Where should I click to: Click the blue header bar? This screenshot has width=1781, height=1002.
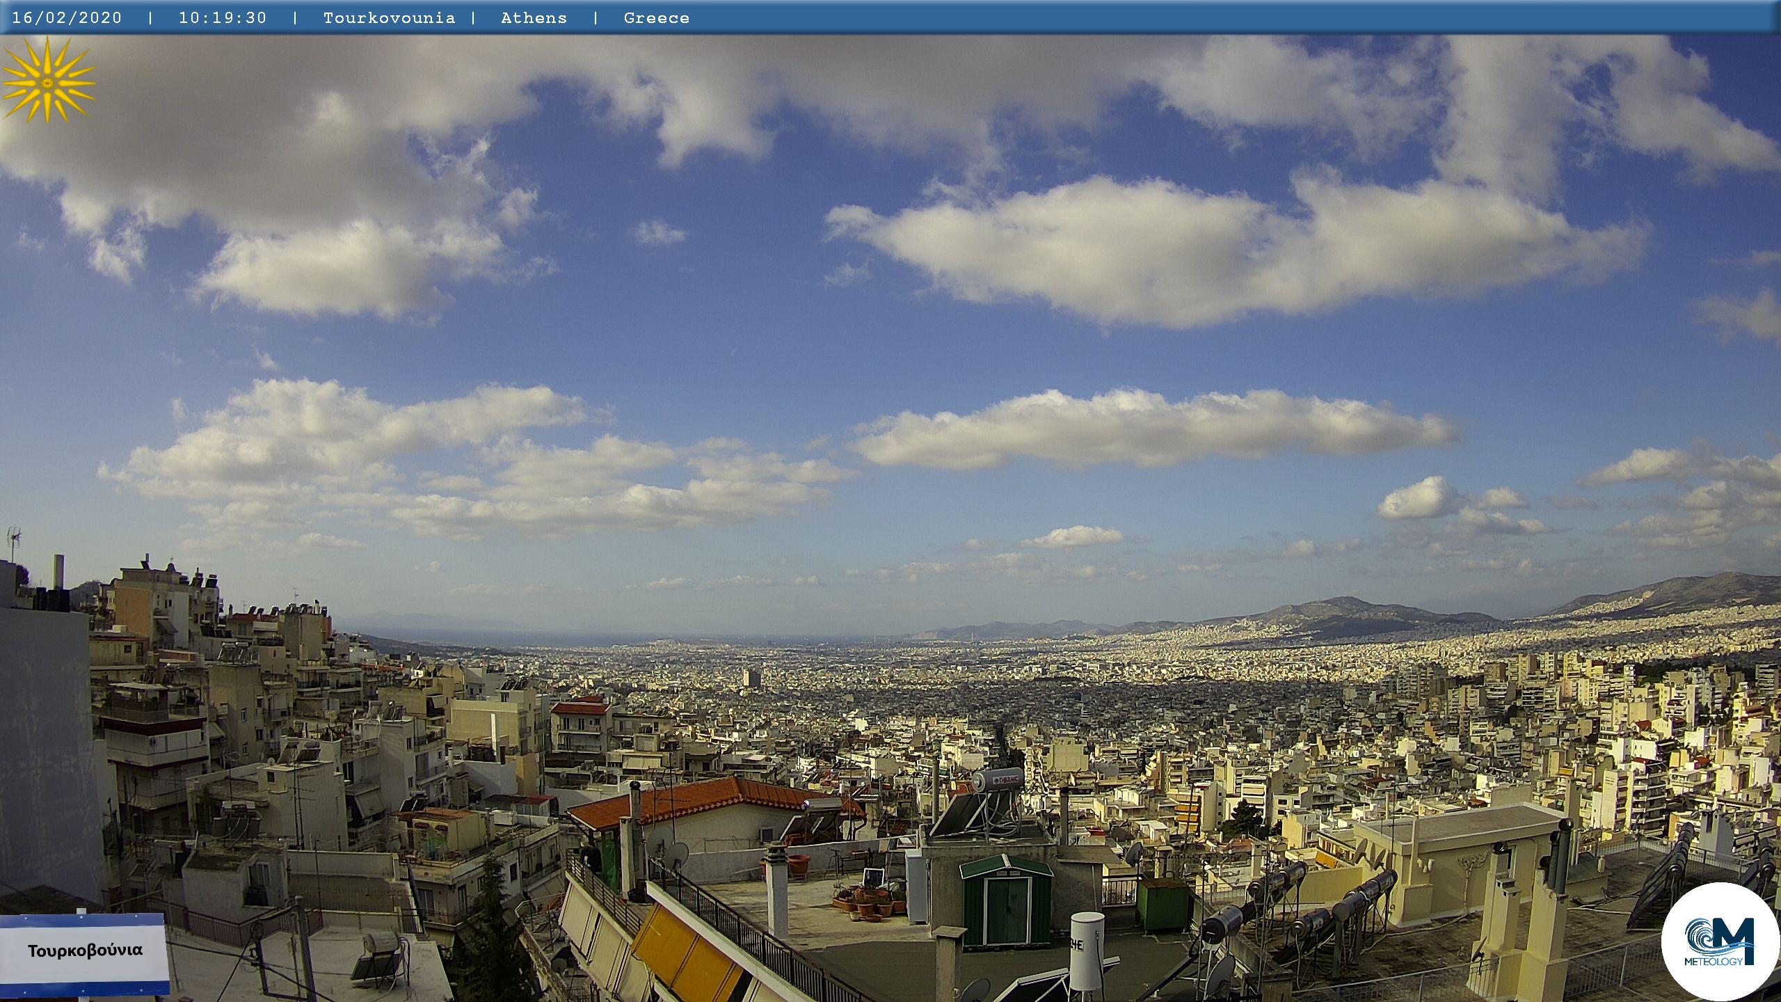[x=1183, y=18]
